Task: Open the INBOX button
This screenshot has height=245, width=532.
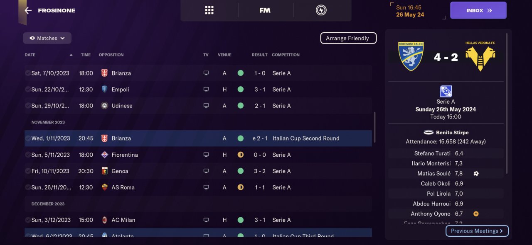Action: [x=478, y=10]
